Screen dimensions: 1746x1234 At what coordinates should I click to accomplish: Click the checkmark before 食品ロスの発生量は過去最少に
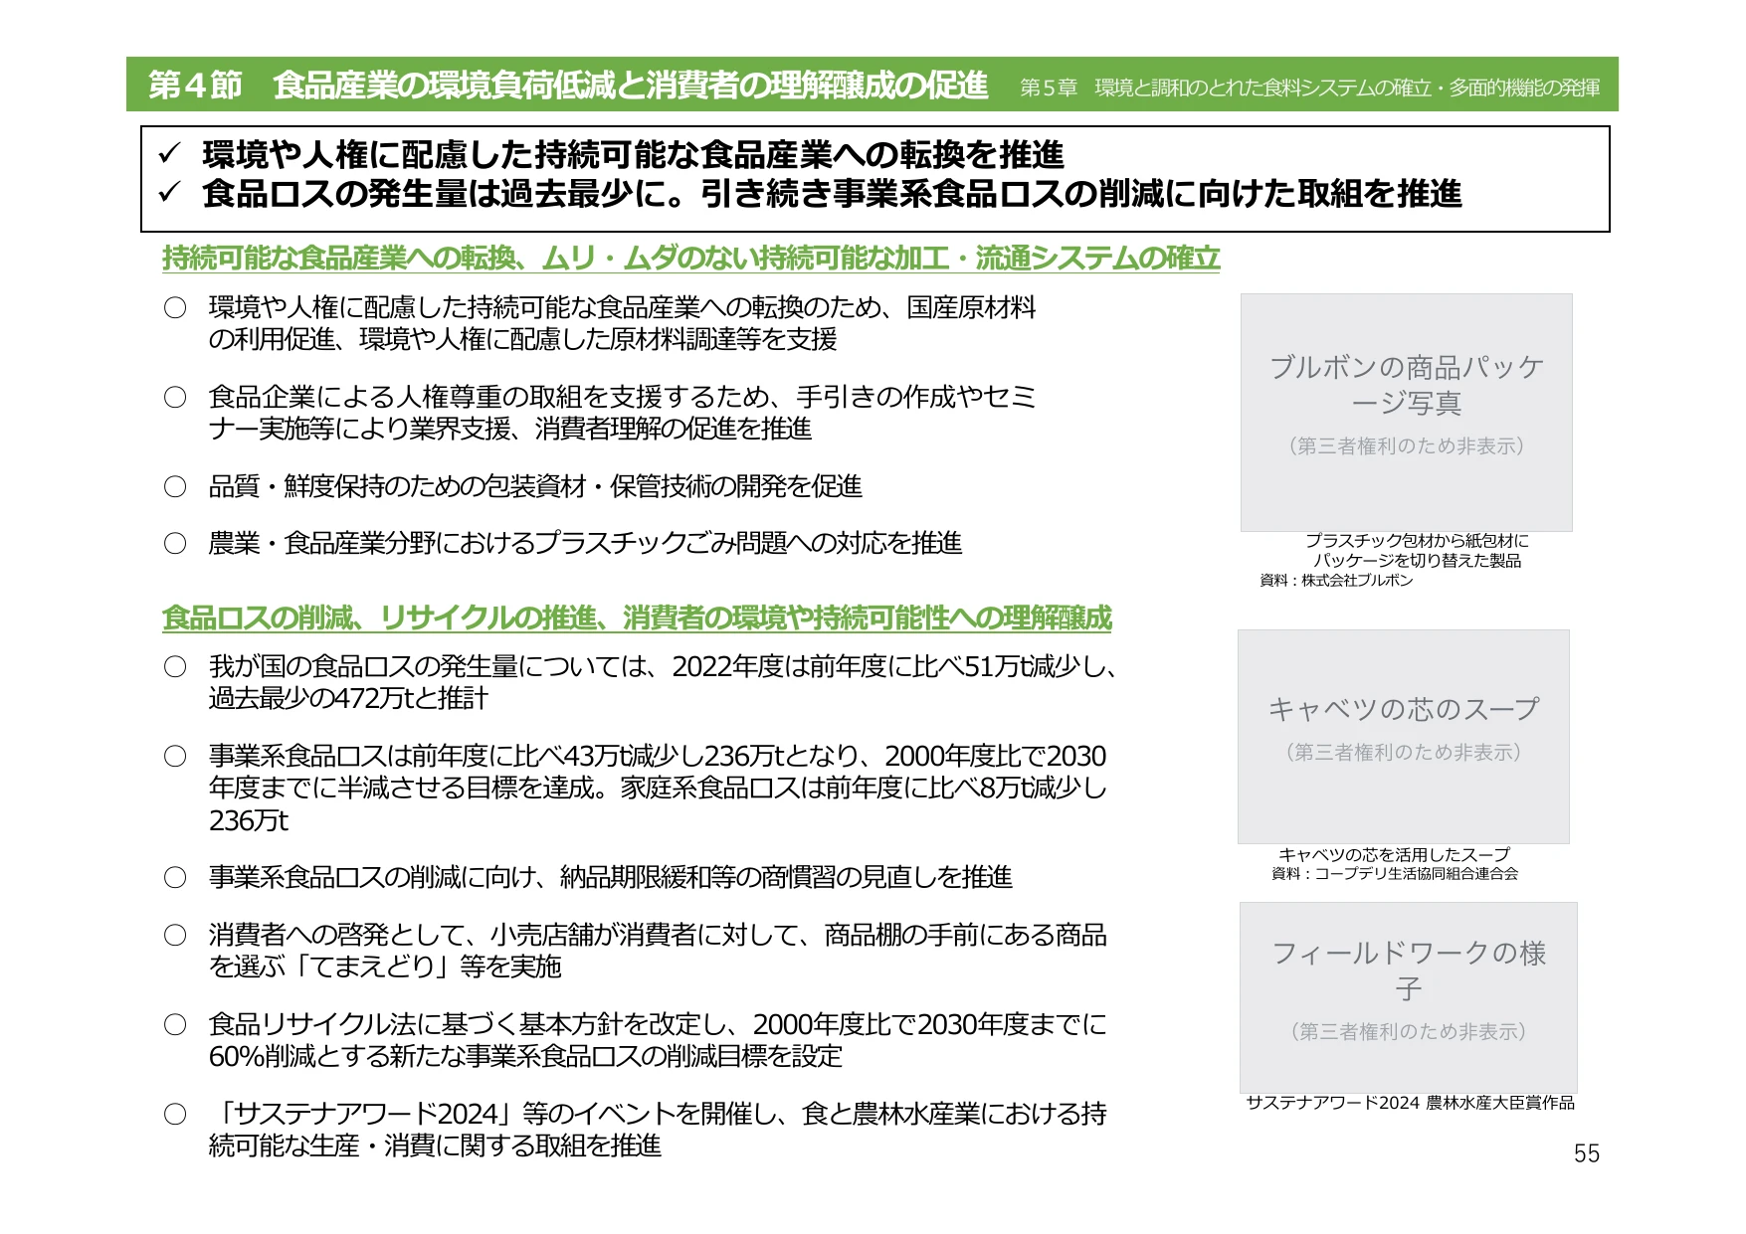(169, 192)
